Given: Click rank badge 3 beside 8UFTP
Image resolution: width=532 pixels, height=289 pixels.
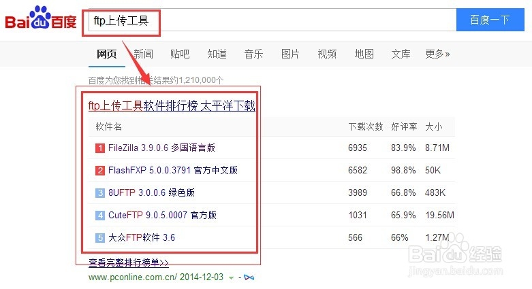Looking at the screenshot, I should [x=99, y=192].
